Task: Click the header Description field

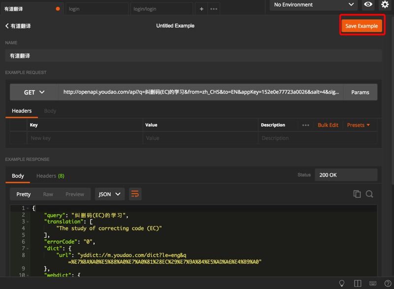Action: (318, 138)
